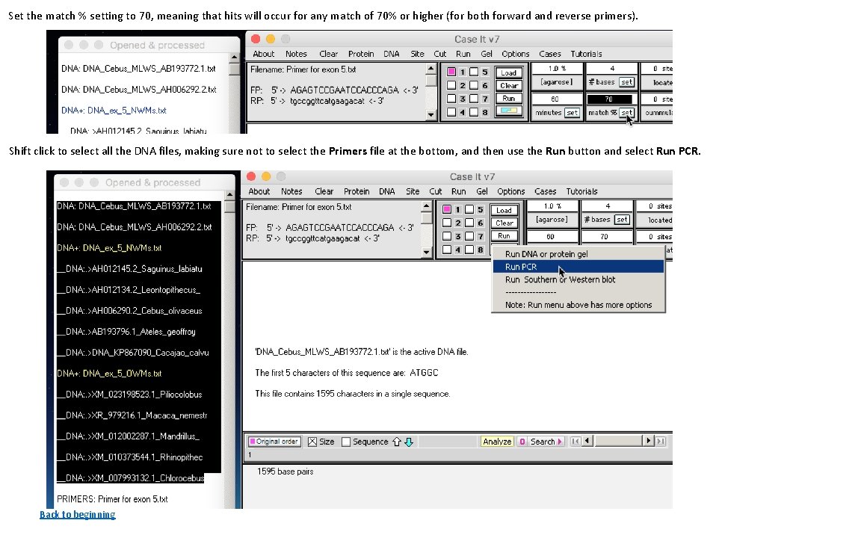Open Tutorials menu in lower window
The width and height of the screenshot is (861, 538).
tap(581, 191)
